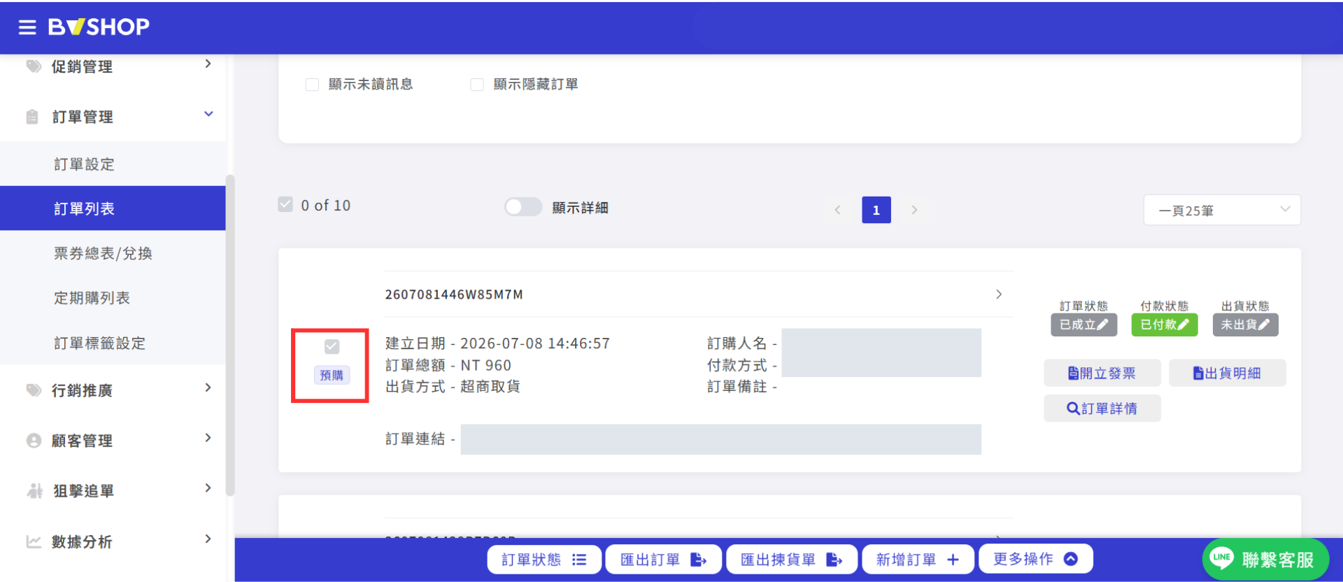This screenshot has height=582, width=1343.
Task: Edit 未出貨 shipping status badge
Action: 1245,325
